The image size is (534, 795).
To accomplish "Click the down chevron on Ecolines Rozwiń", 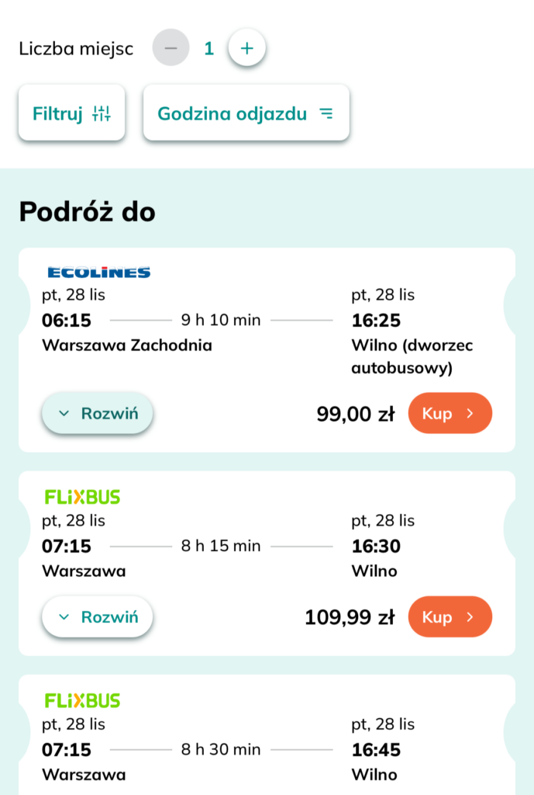I will 64,414.
